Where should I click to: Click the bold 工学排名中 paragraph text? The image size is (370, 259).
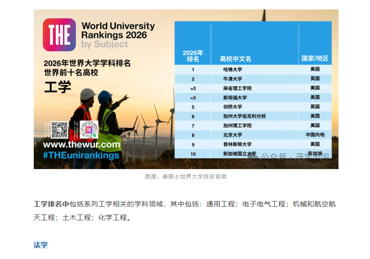(52, 204)
